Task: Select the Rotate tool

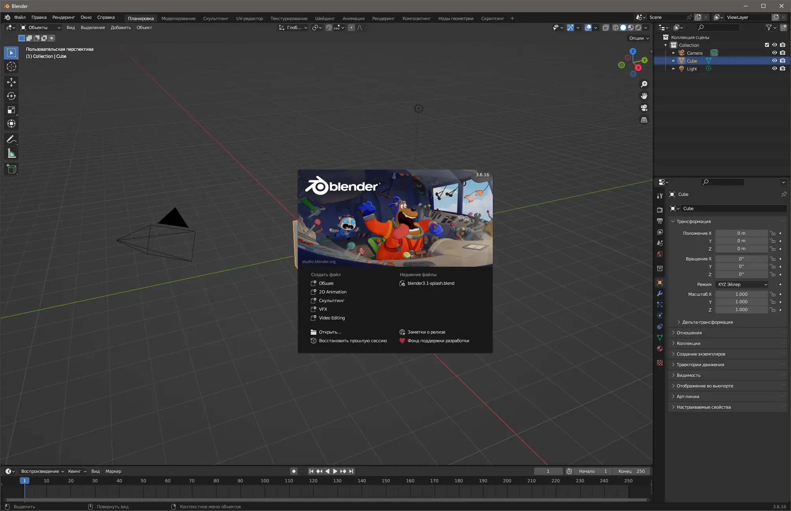Action: [x=11, y=96]
